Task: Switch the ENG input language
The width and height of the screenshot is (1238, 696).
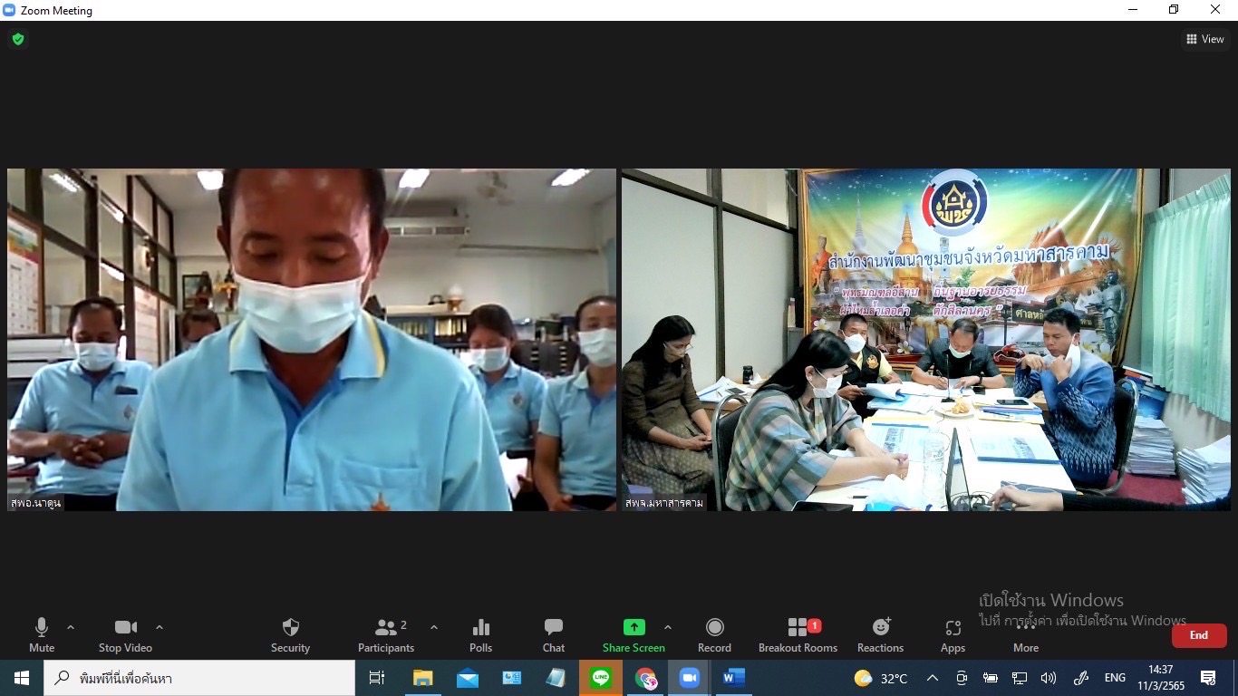Action: tap(1115, 678)
